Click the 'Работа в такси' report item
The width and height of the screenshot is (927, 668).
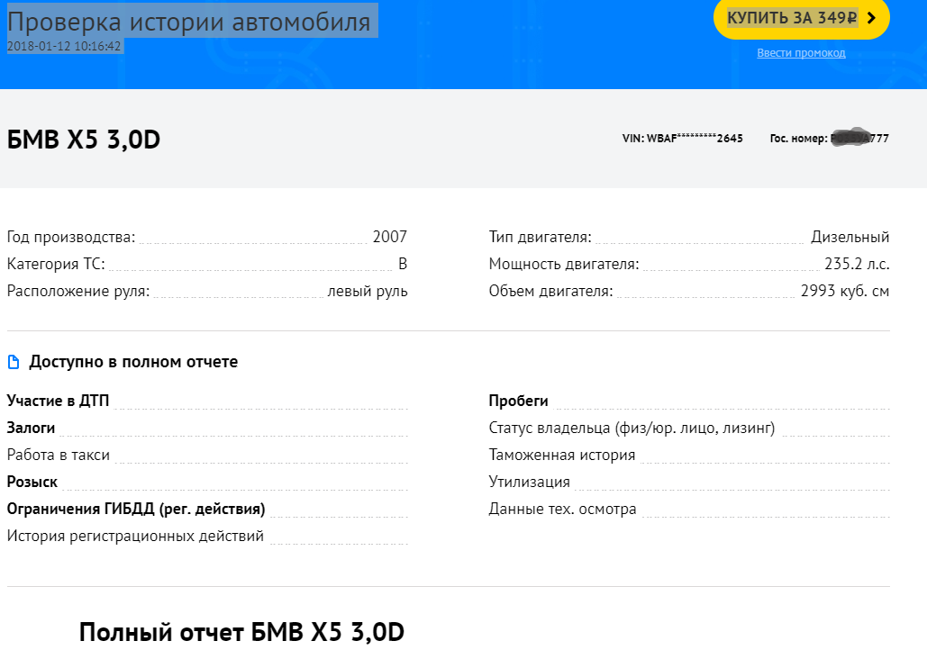[59, 455]
